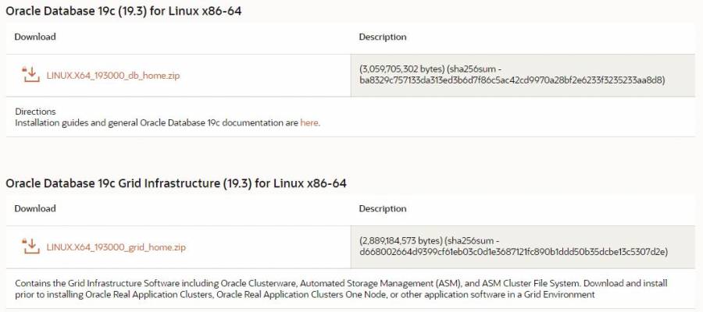Click the Download column header in the first table
The image size is (703, 312).
[35, 37]
